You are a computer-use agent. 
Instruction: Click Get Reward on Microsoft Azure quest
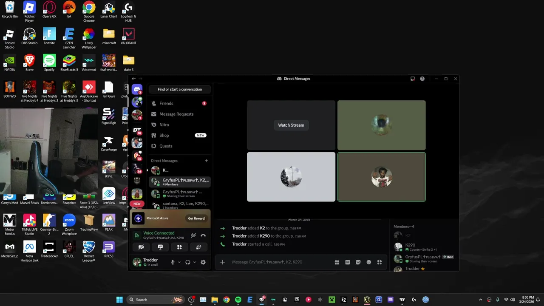196,218
